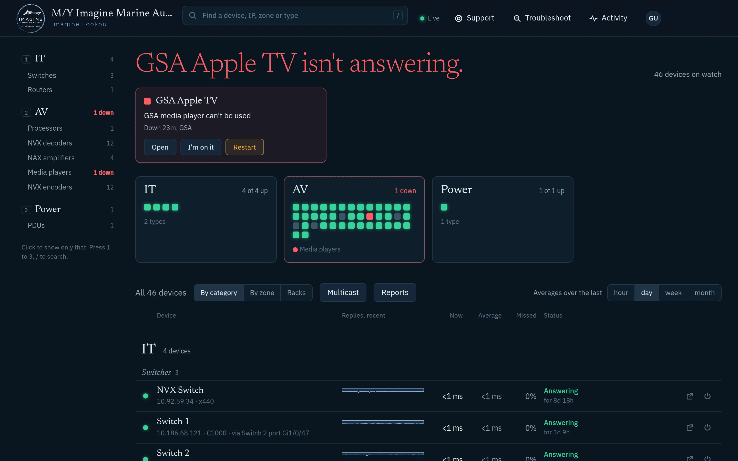This screenshot has height=461, width=738.
Task: Click the Troubleshoot magnifier icon
Action: coord(517,18)
